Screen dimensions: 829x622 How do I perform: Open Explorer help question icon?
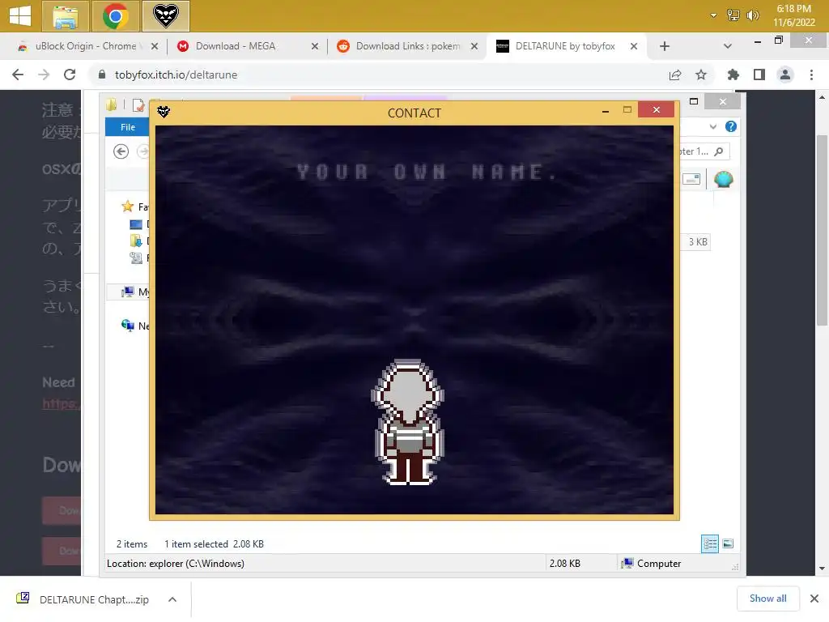tap(731, 126)
